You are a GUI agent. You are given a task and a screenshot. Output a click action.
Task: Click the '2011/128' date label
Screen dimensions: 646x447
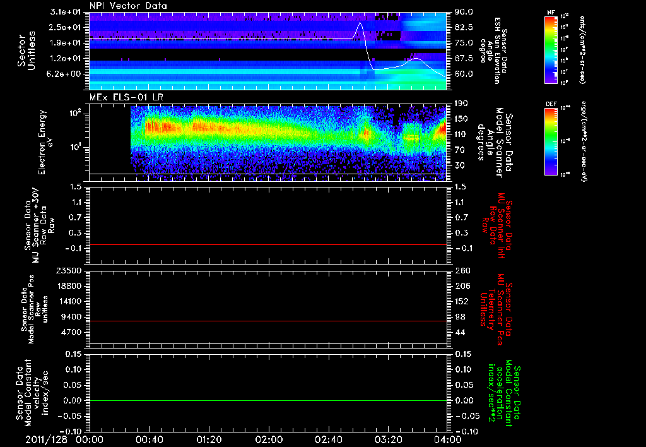(x=47, y=439)
